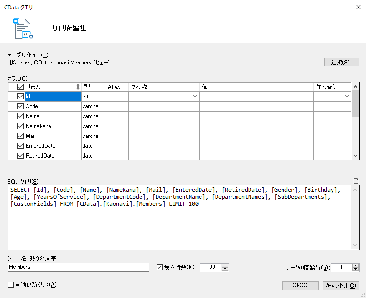Click the データの開始行 value field
The width and height of the screenshot is (366, 298).
point(341,267)
